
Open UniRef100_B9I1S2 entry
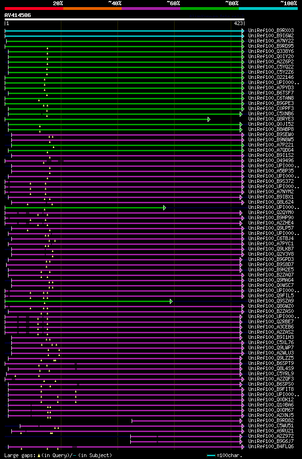(x=271, y=156)
